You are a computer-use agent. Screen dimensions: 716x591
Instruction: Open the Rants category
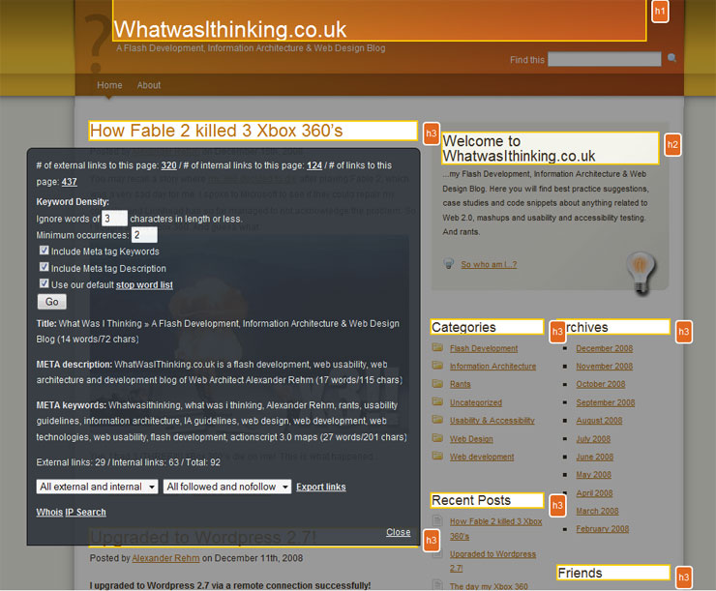pos(461,384)
